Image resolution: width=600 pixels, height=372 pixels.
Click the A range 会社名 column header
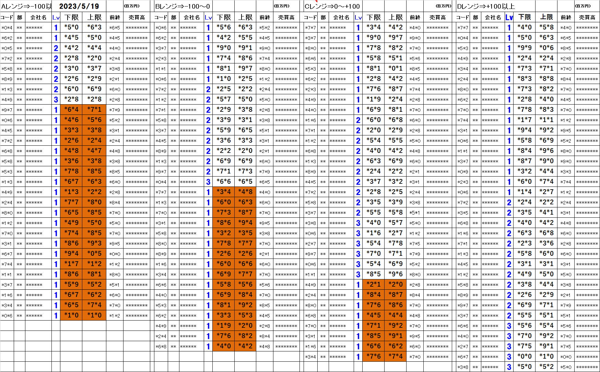point(38,17)
